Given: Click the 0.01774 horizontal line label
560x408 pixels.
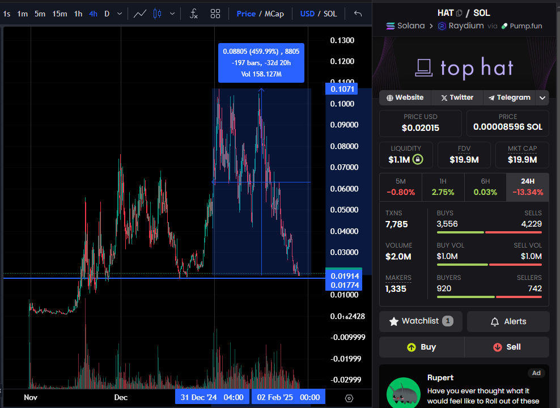Looking at the screenshot, I should point(344,285).
